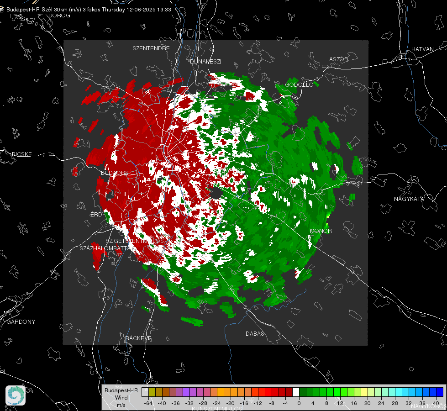
Task: Click the NAGYKÁTA city label
Action: click(x=409, y=199)
